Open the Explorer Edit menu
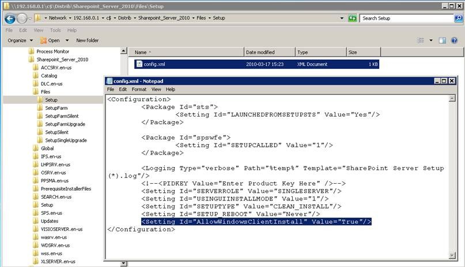Image resolution: width=465 pixels, height=267 pixels. click(x=23, y=30)
